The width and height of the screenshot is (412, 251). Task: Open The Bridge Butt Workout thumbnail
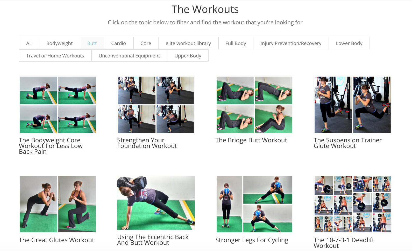[x=254, y=105]
